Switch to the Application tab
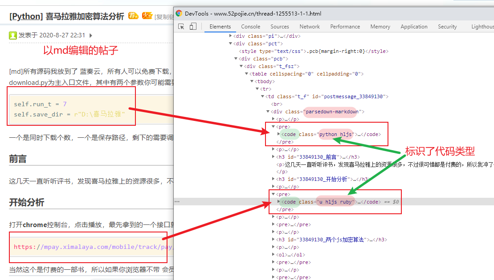494x280 pixels. click(414, 27)
